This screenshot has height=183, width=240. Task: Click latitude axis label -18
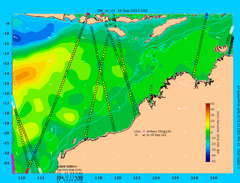tap(6, 113)
